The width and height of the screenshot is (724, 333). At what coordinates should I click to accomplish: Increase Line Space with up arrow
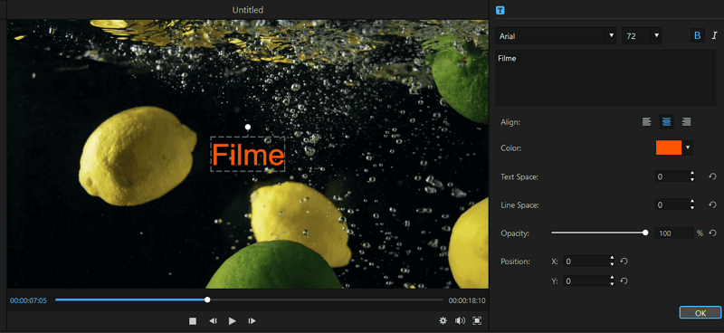[692, 203]
